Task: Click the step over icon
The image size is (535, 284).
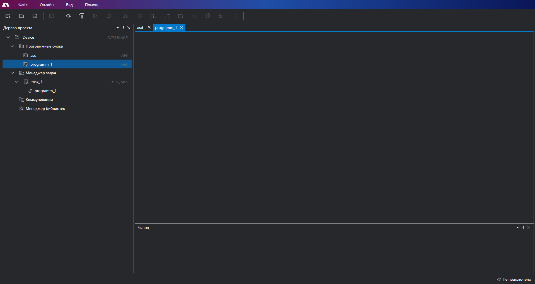Action: click(x=180, y=16)
